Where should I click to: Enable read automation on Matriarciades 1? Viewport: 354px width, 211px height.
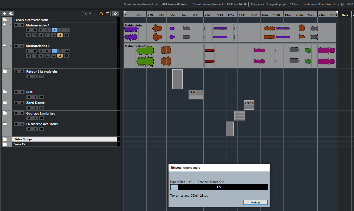click(x=28, y=30)
